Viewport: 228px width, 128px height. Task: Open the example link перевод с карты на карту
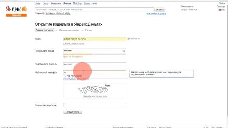point(58,14)
